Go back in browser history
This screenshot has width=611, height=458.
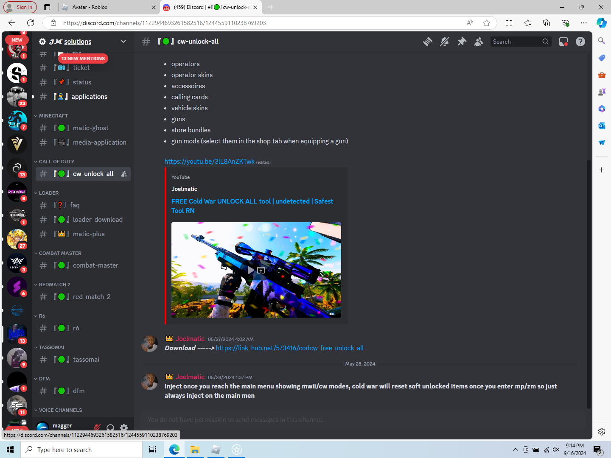12,23
